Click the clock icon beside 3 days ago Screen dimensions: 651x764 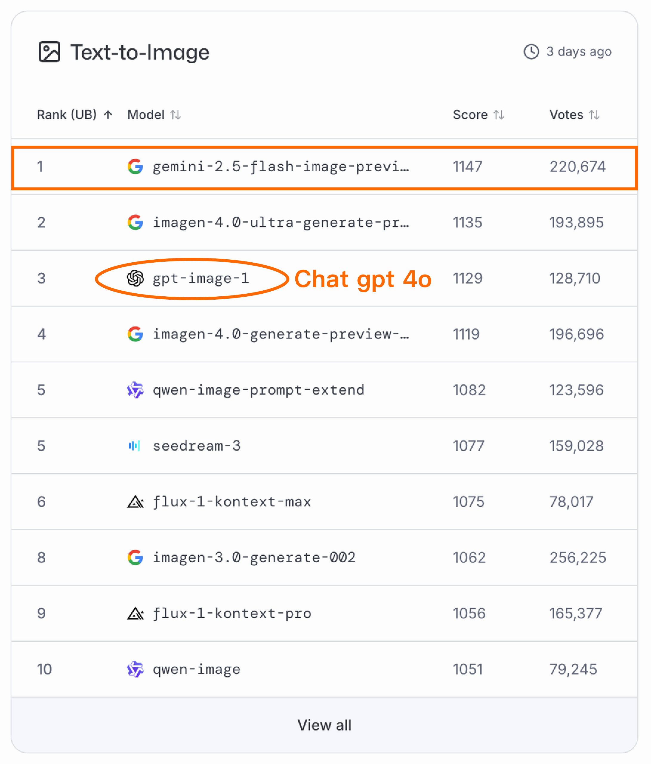pos(531,52)
